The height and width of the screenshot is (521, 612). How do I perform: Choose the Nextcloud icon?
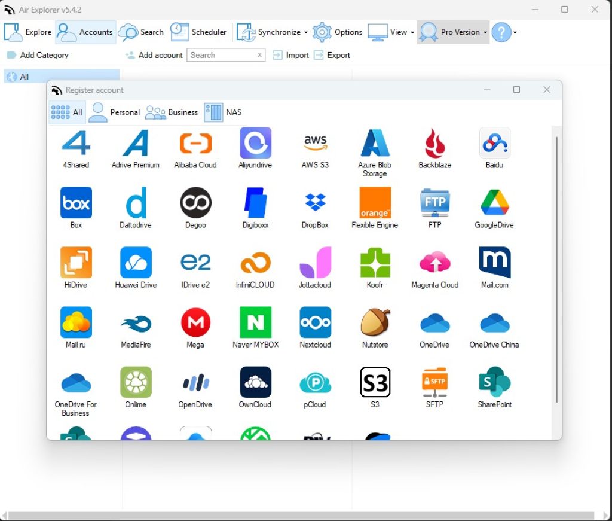click(315, 323)
